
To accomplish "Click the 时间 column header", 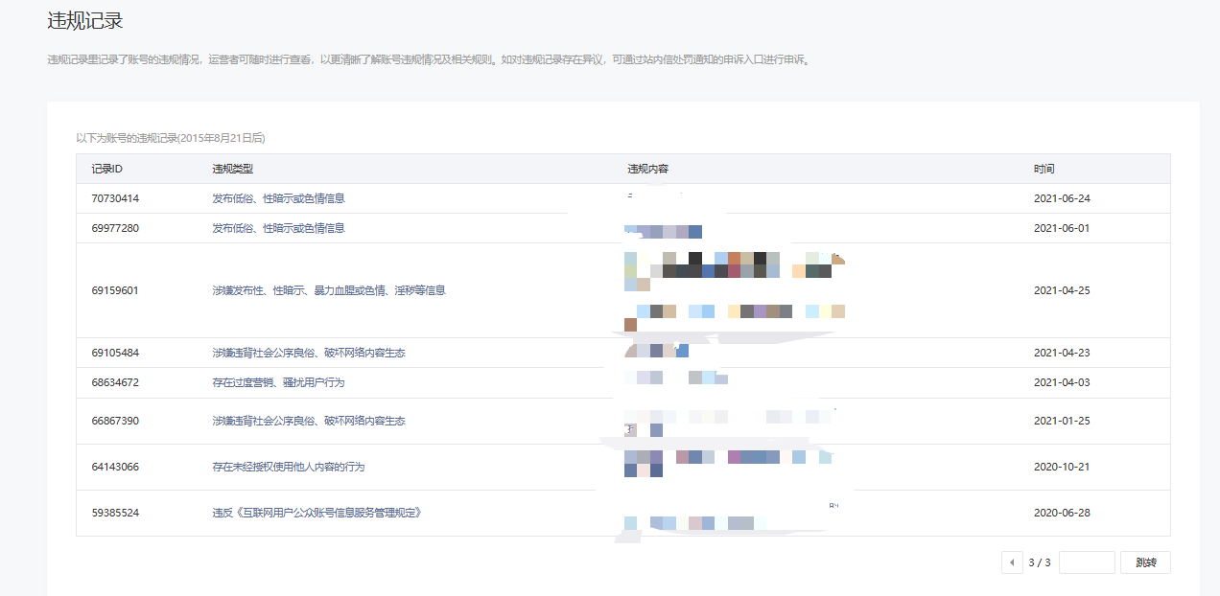I will [1044, 169].
